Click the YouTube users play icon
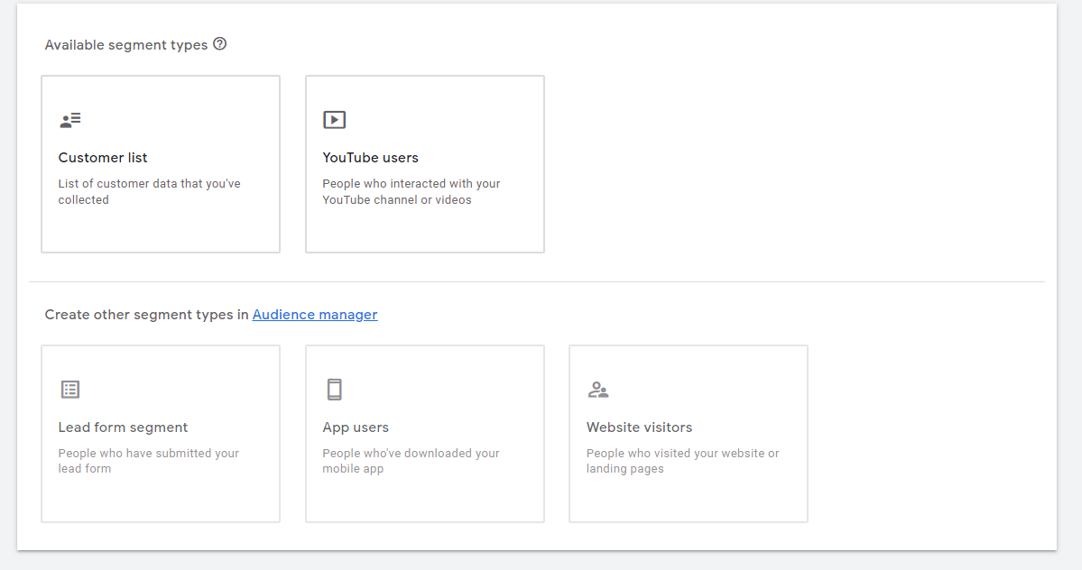This screenshot has height=570, width=1082. 335,120
